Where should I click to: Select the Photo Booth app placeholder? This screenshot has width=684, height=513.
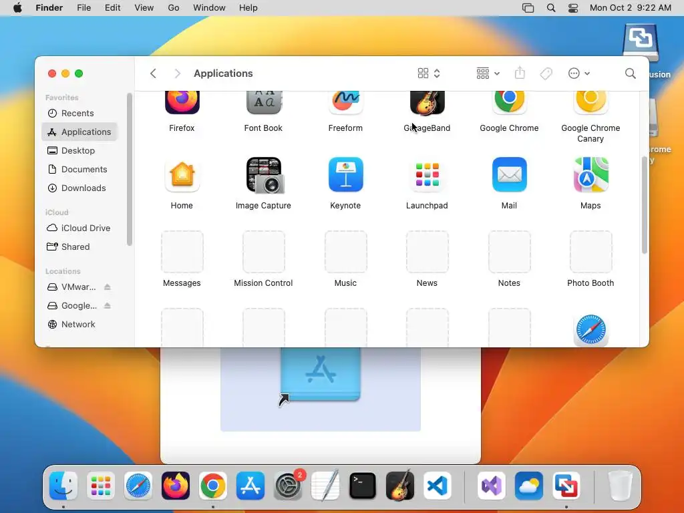[590, 252]
